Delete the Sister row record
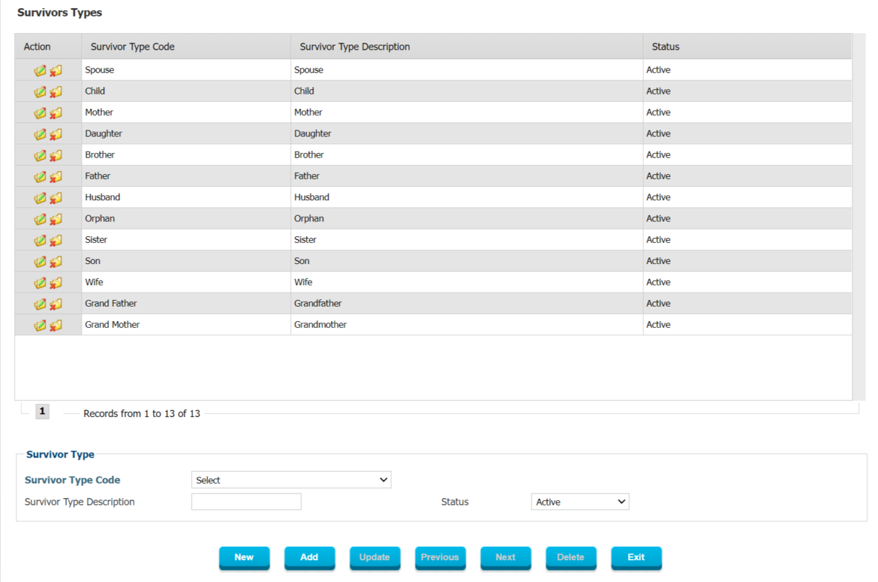 [56, 241]
